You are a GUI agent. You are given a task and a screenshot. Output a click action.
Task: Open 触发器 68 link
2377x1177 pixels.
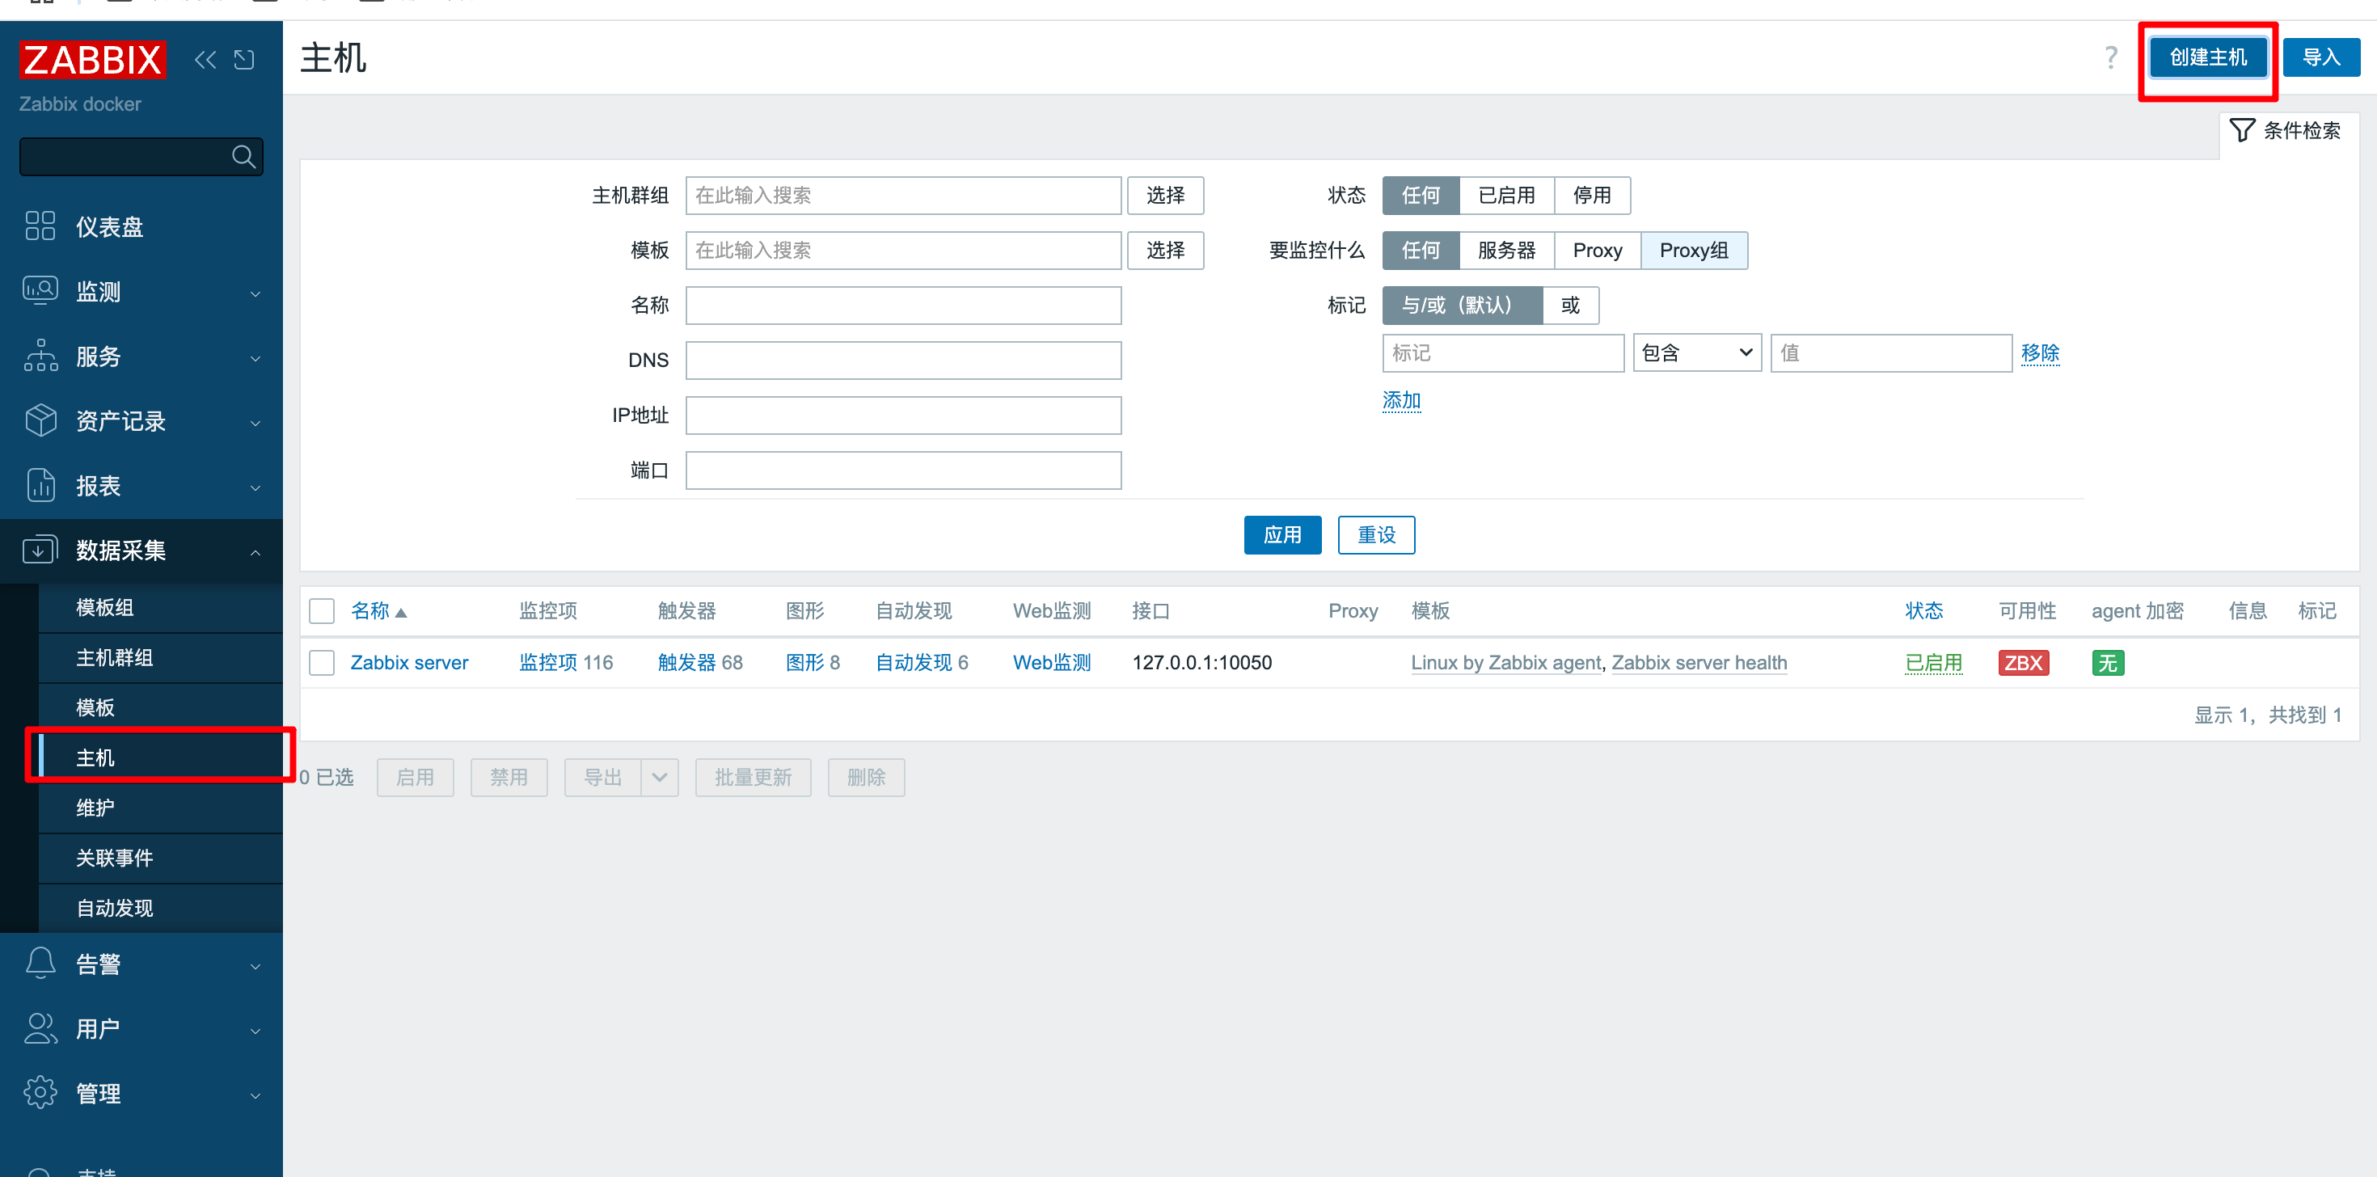699,662
